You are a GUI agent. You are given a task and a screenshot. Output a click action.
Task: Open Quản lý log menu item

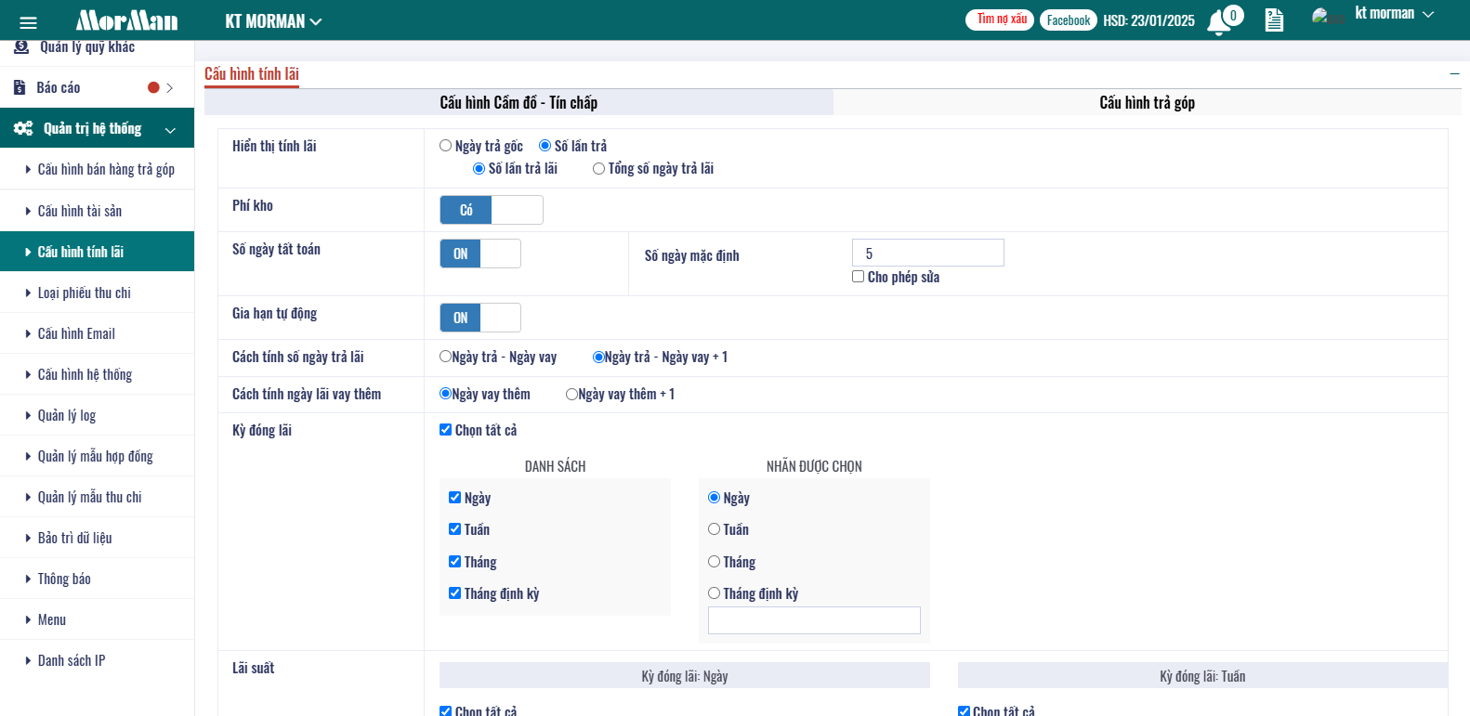click(98, 415)
